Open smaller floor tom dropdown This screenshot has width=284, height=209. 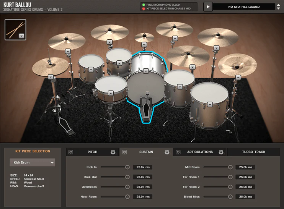point(180,87)
